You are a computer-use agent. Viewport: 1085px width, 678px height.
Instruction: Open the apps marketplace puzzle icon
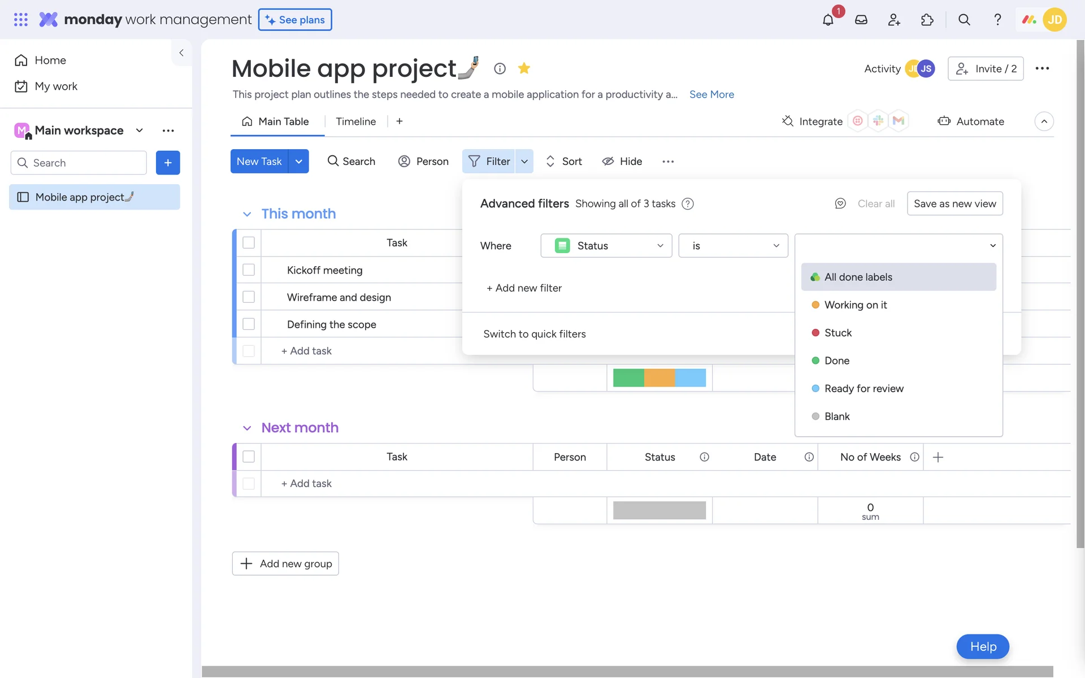927,20
